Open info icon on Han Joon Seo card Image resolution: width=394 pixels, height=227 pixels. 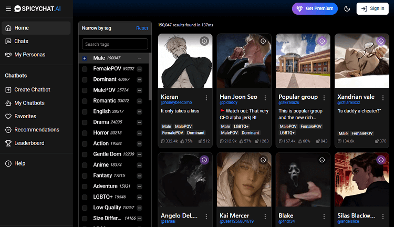pyautogui.click(x=263, y=41)
